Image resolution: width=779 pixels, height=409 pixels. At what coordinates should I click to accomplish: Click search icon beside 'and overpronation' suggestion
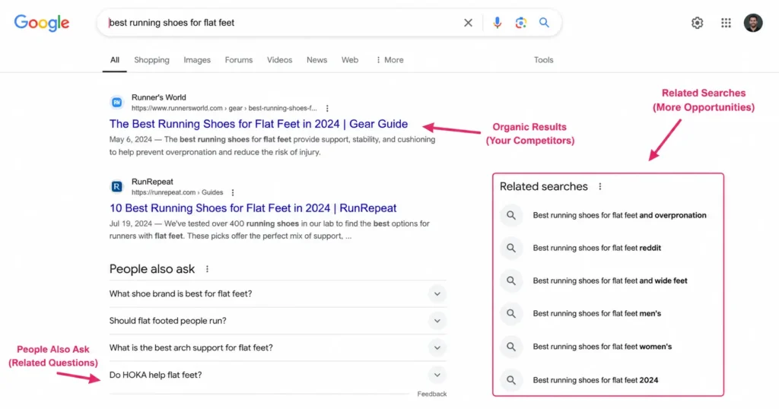pyautogui.click(x=511, y=215)
